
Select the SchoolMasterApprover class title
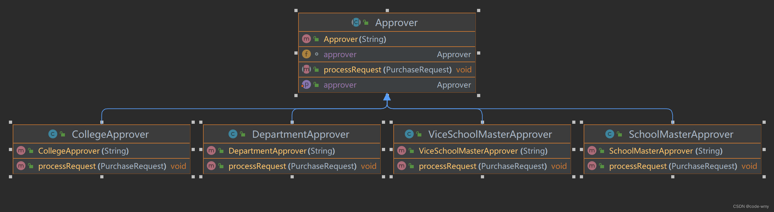[681, 134]
